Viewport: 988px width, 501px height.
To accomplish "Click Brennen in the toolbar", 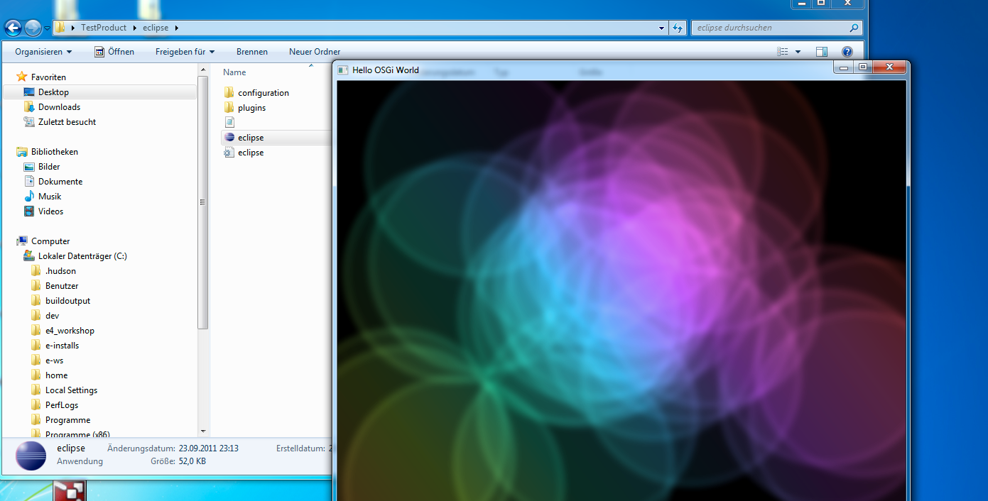I will [252, 52].
